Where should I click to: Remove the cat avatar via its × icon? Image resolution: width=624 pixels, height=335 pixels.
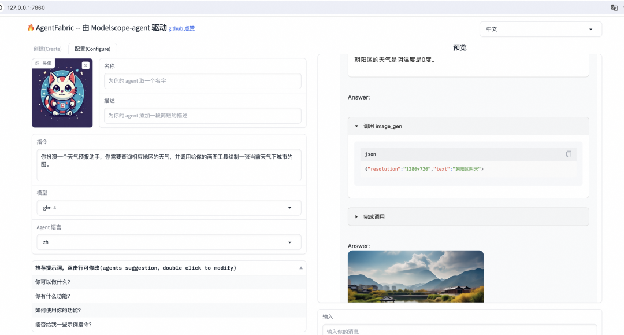pyautogui.click(x=86, y=65)
